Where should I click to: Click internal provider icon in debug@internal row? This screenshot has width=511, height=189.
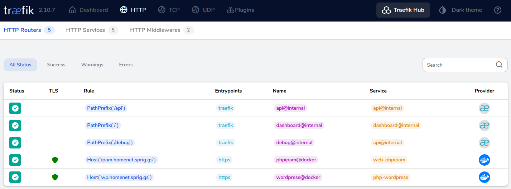485,143
